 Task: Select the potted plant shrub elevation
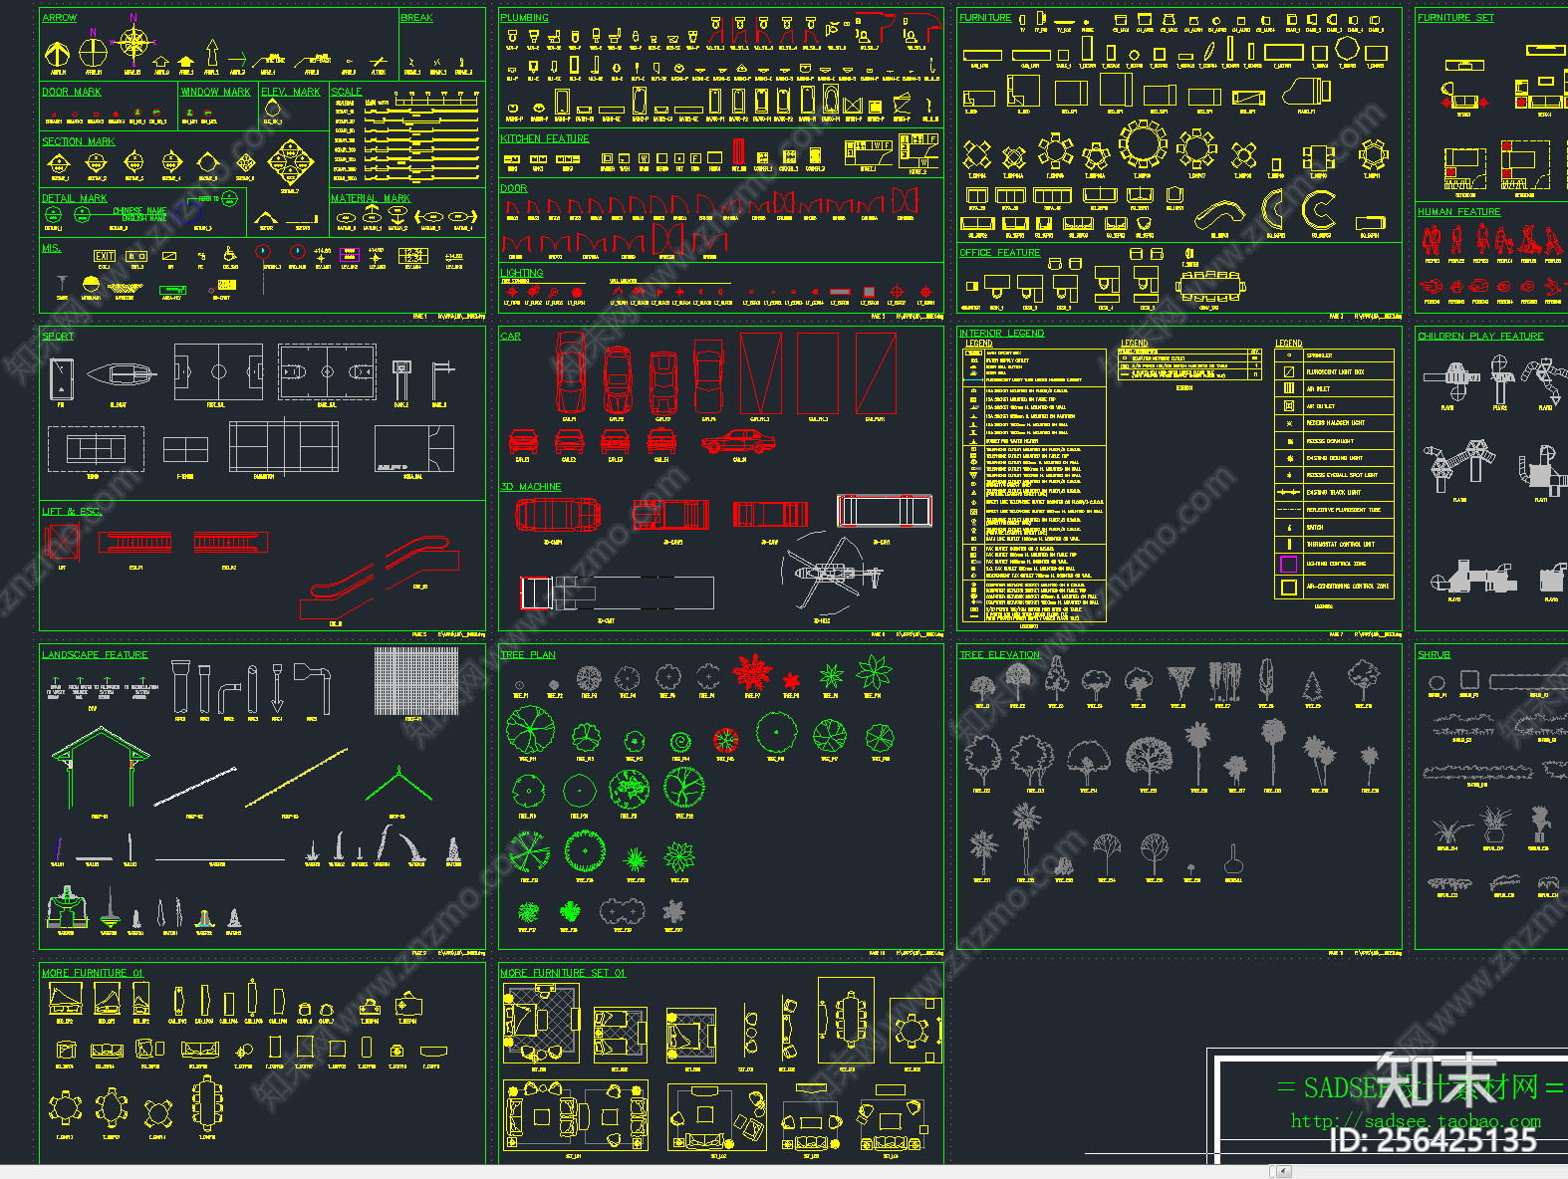pyautogui.click(x=1494, y=825)
